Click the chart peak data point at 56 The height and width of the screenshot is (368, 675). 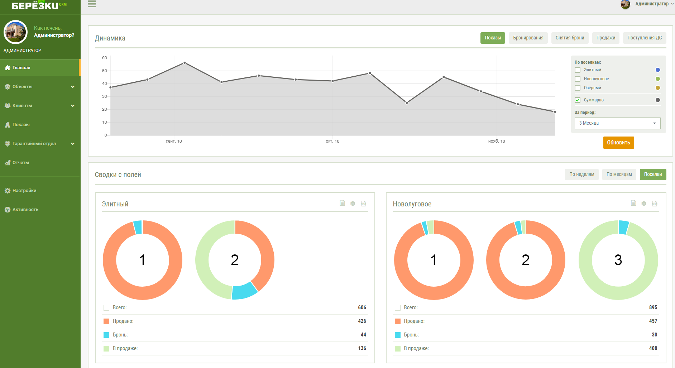pos(185,63)
